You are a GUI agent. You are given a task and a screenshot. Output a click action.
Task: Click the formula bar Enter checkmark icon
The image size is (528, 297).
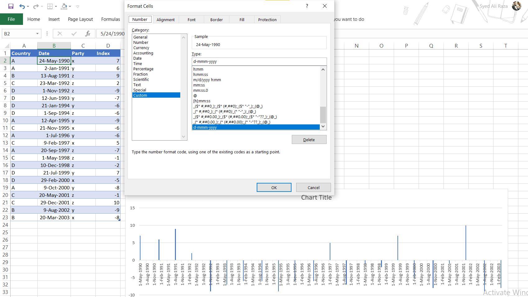pos(74,34)
